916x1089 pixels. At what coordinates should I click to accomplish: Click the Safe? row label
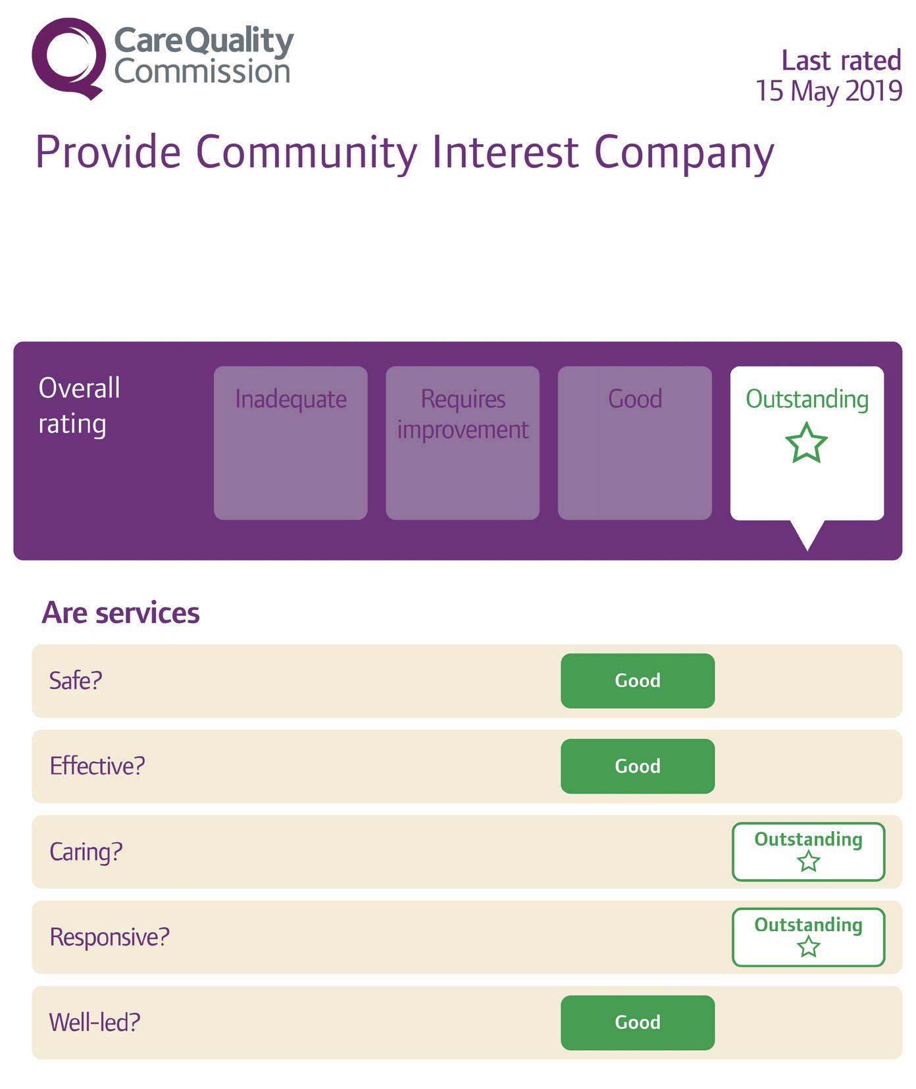tap(76, 680)
